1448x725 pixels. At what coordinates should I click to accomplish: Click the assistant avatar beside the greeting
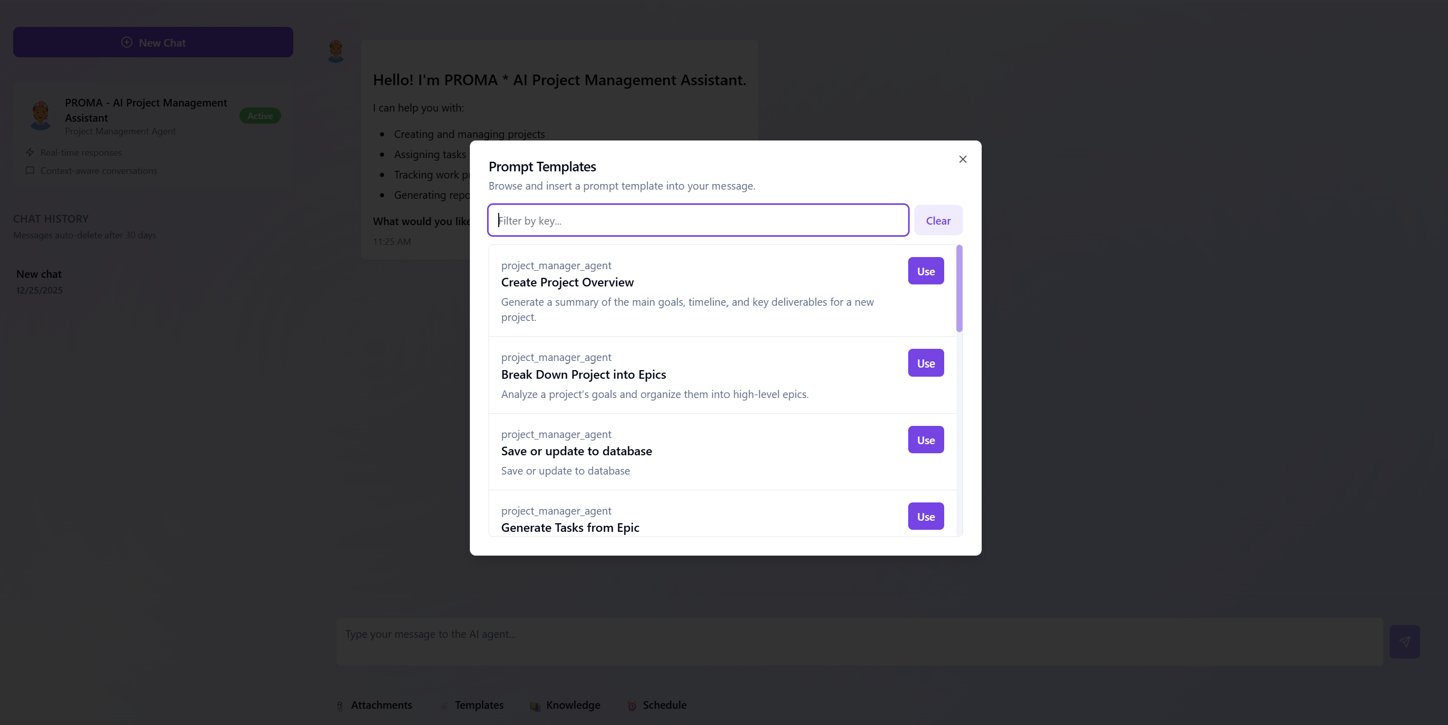tap(335, 51)
